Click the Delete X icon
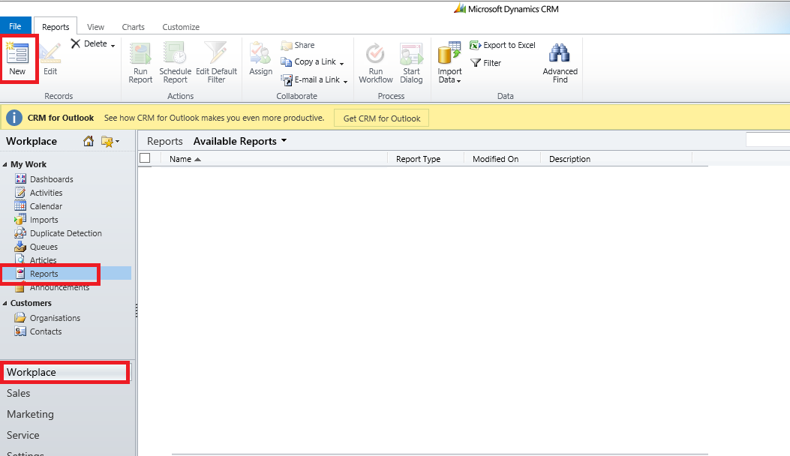 click(x=76, y=43)
